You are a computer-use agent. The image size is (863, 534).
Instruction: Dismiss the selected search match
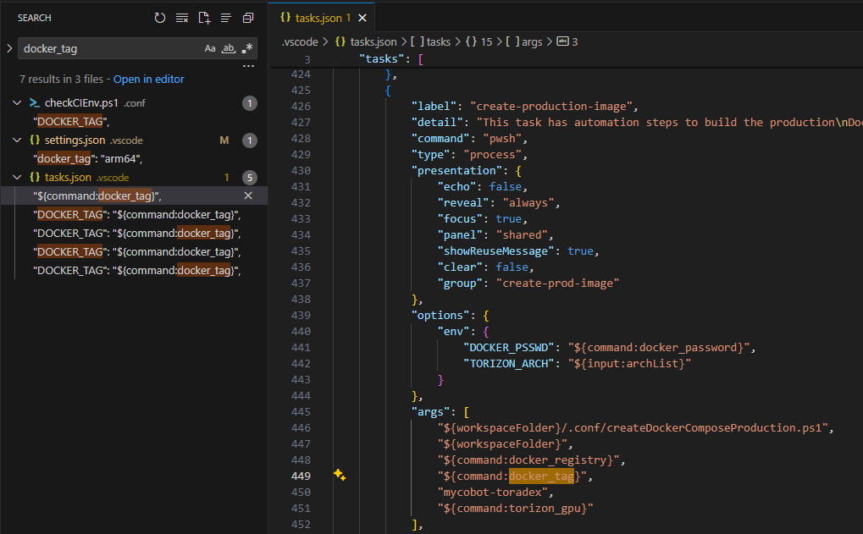[248, 195]
